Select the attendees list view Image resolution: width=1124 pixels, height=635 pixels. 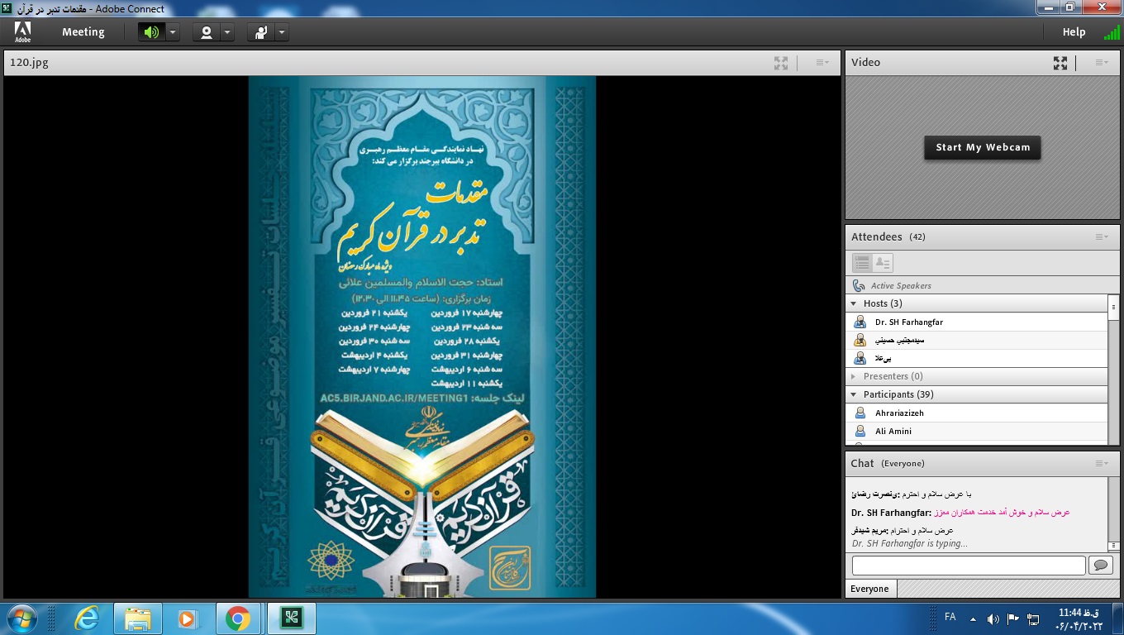tap(862, 263)
